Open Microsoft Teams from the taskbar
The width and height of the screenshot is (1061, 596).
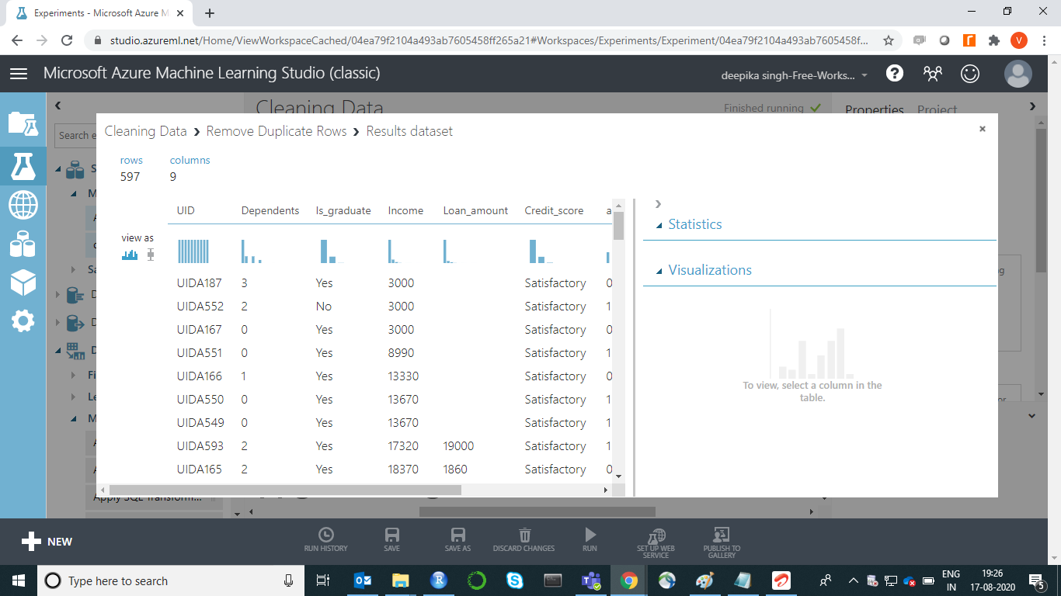[590, 580]
